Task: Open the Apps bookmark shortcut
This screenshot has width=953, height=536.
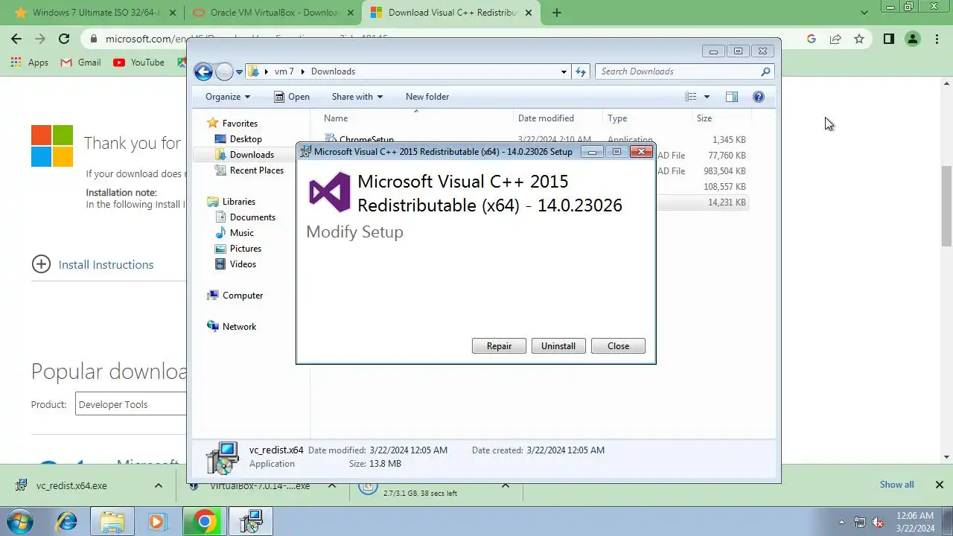Action: [31, 63]
